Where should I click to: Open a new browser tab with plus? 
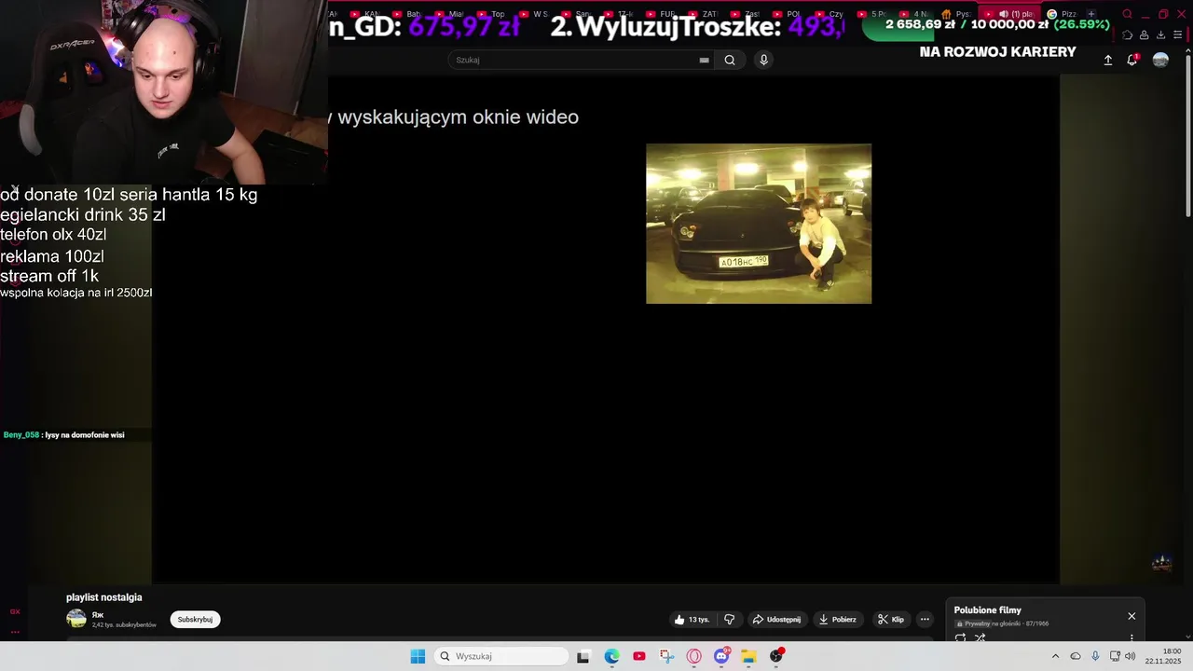click(x=1090, y=14)
